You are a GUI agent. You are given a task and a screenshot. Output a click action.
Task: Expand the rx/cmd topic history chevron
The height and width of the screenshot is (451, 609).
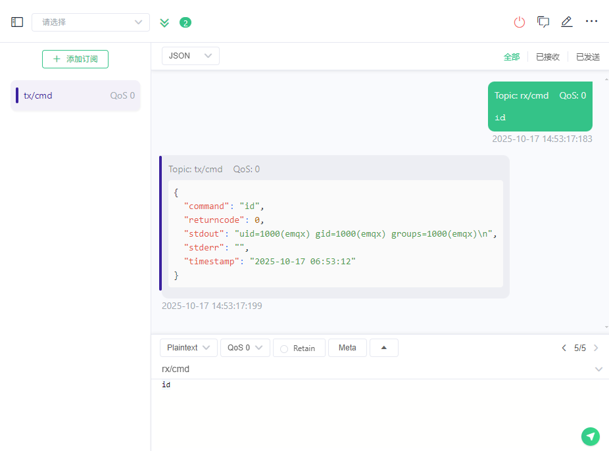598,369
